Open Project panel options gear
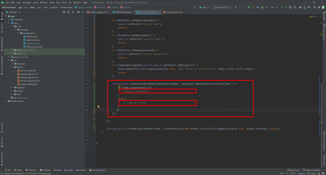 pos(78,12)
